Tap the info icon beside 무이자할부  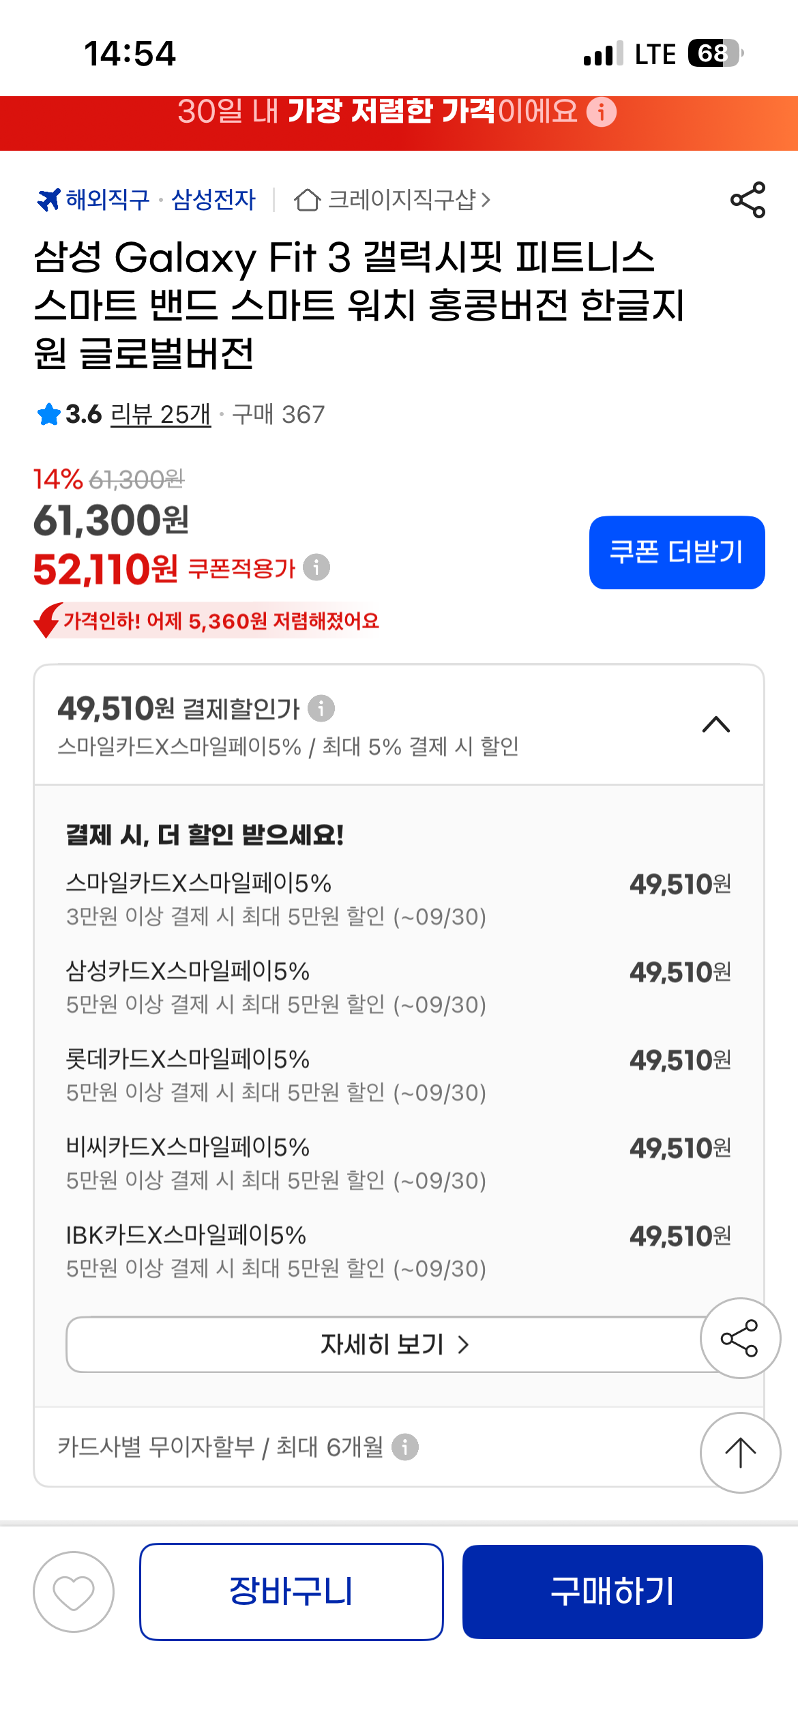(405, 1447)
